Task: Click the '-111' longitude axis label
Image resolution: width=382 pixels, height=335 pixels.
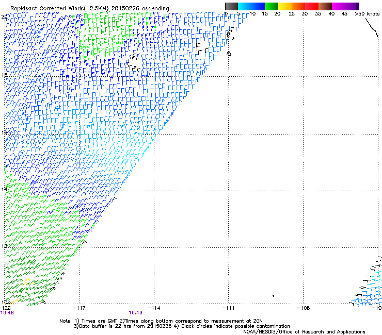Action: 228,308
